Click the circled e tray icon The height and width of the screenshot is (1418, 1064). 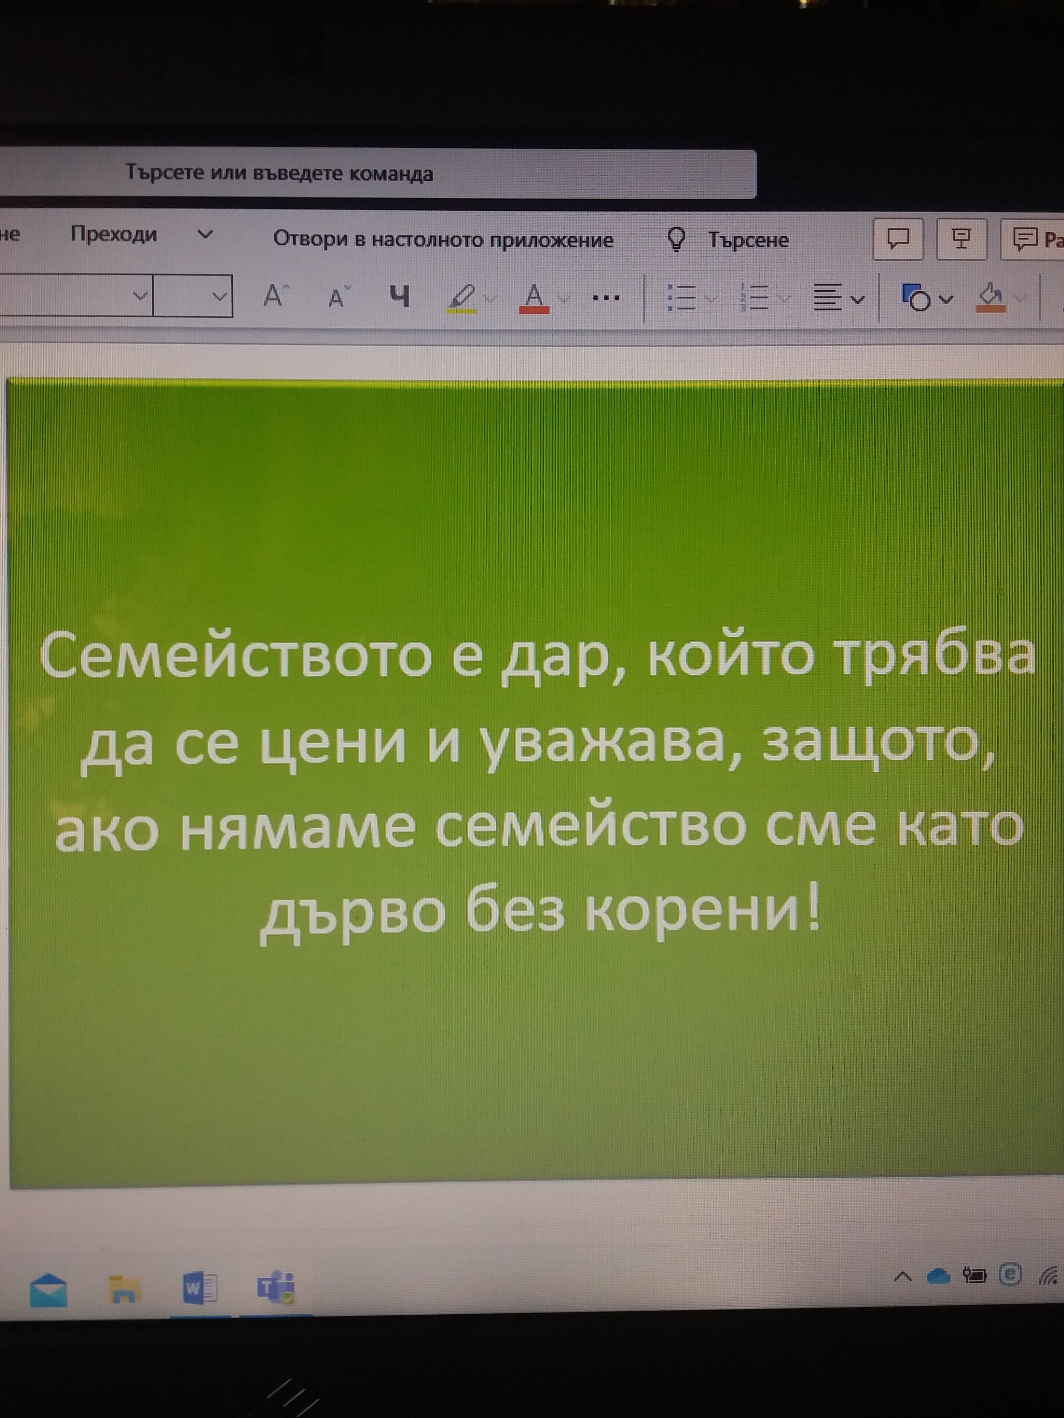tap(1011, 1275)
